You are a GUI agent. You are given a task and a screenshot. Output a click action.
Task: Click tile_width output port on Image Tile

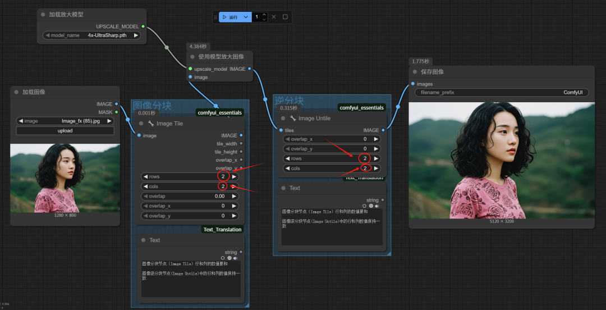[241, 144]
